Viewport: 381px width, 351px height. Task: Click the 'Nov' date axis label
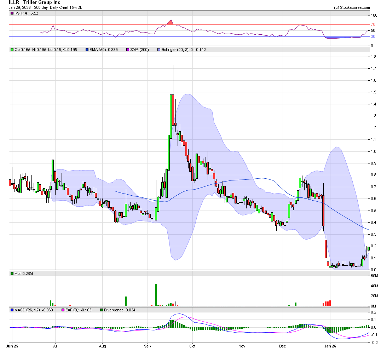pos(242,346)
